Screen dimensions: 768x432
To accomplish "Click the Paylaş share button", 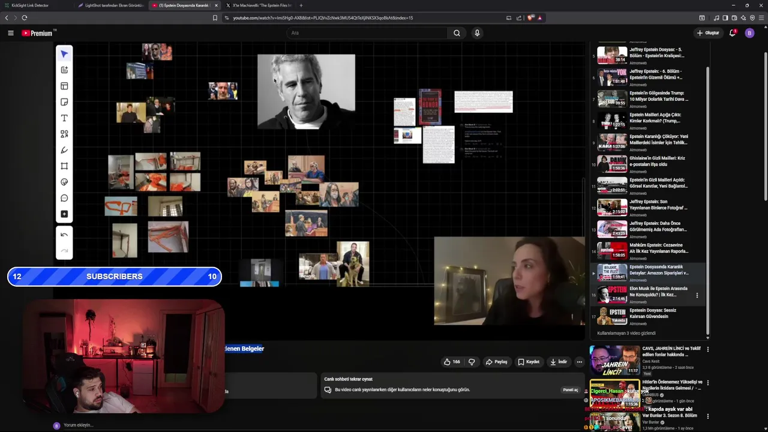I will click(496, 362).
